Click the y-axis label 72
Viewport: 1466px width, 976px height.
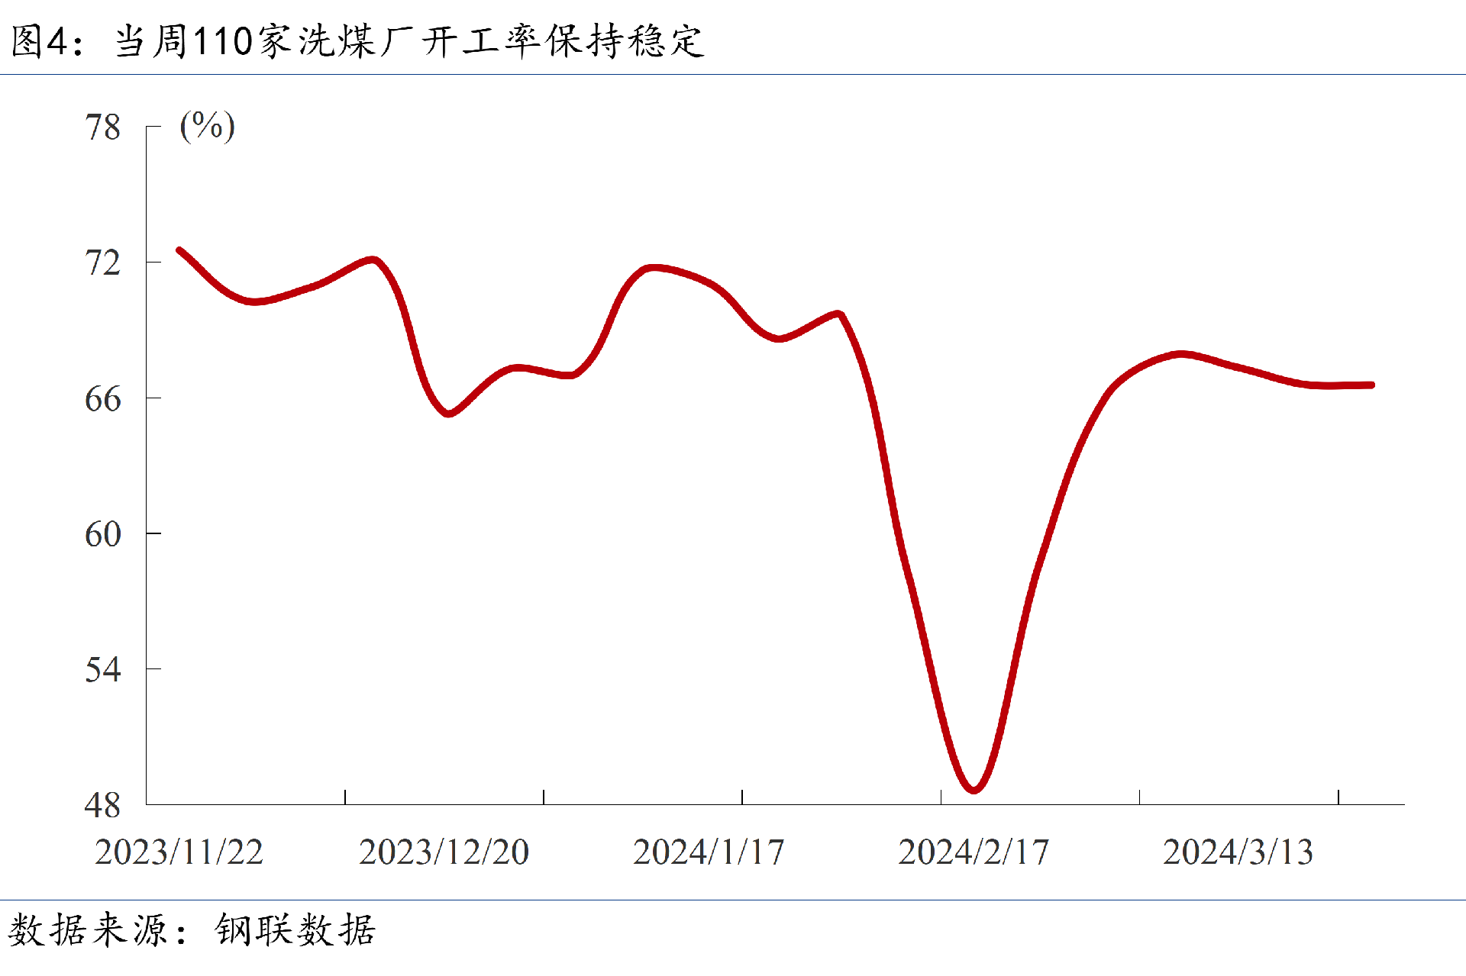click(103, 263)
